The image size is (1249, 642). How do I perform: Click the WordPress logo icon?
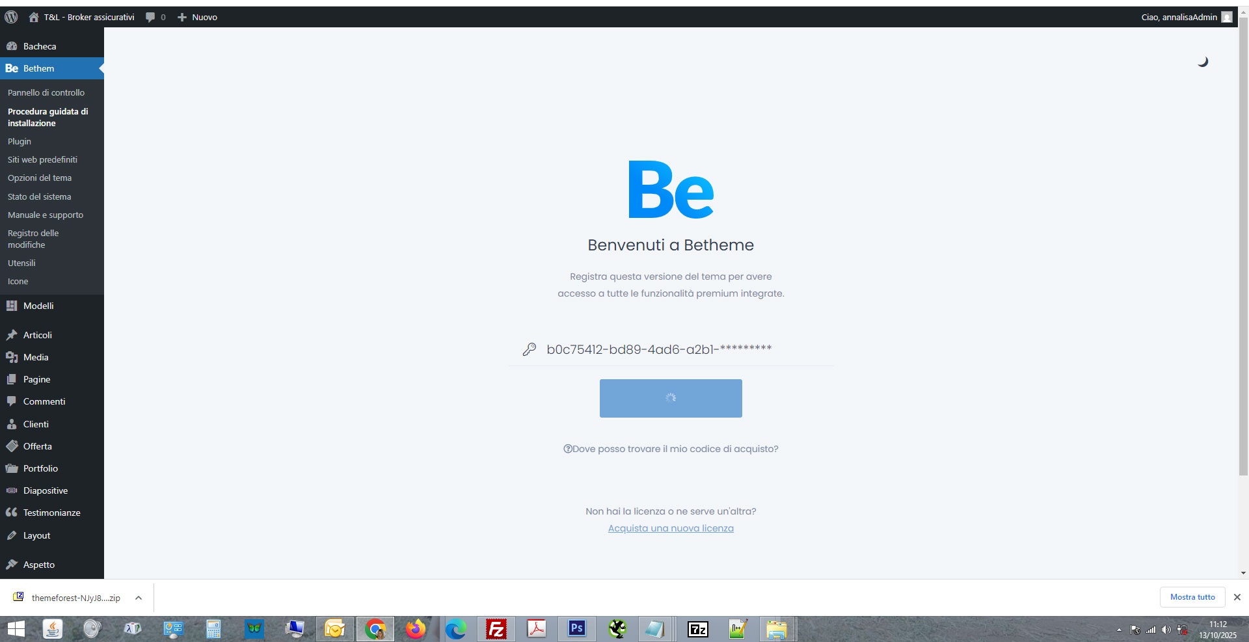11,17
